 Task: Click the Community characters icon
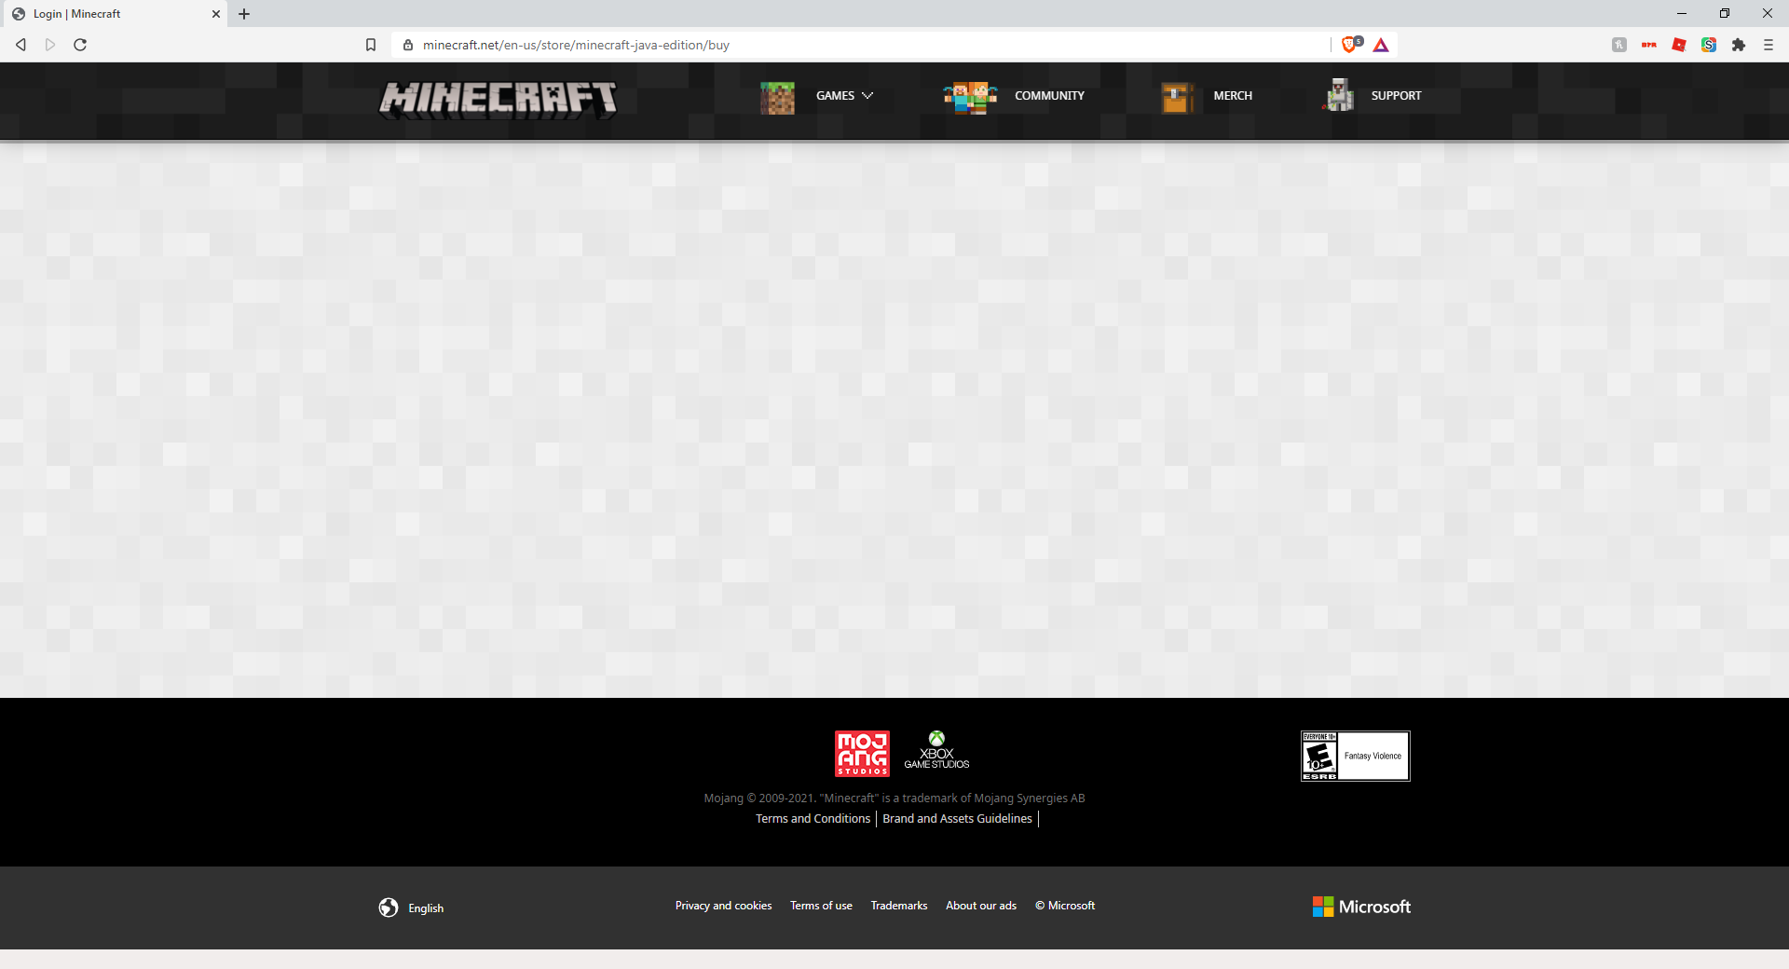[x=970, y=97]
